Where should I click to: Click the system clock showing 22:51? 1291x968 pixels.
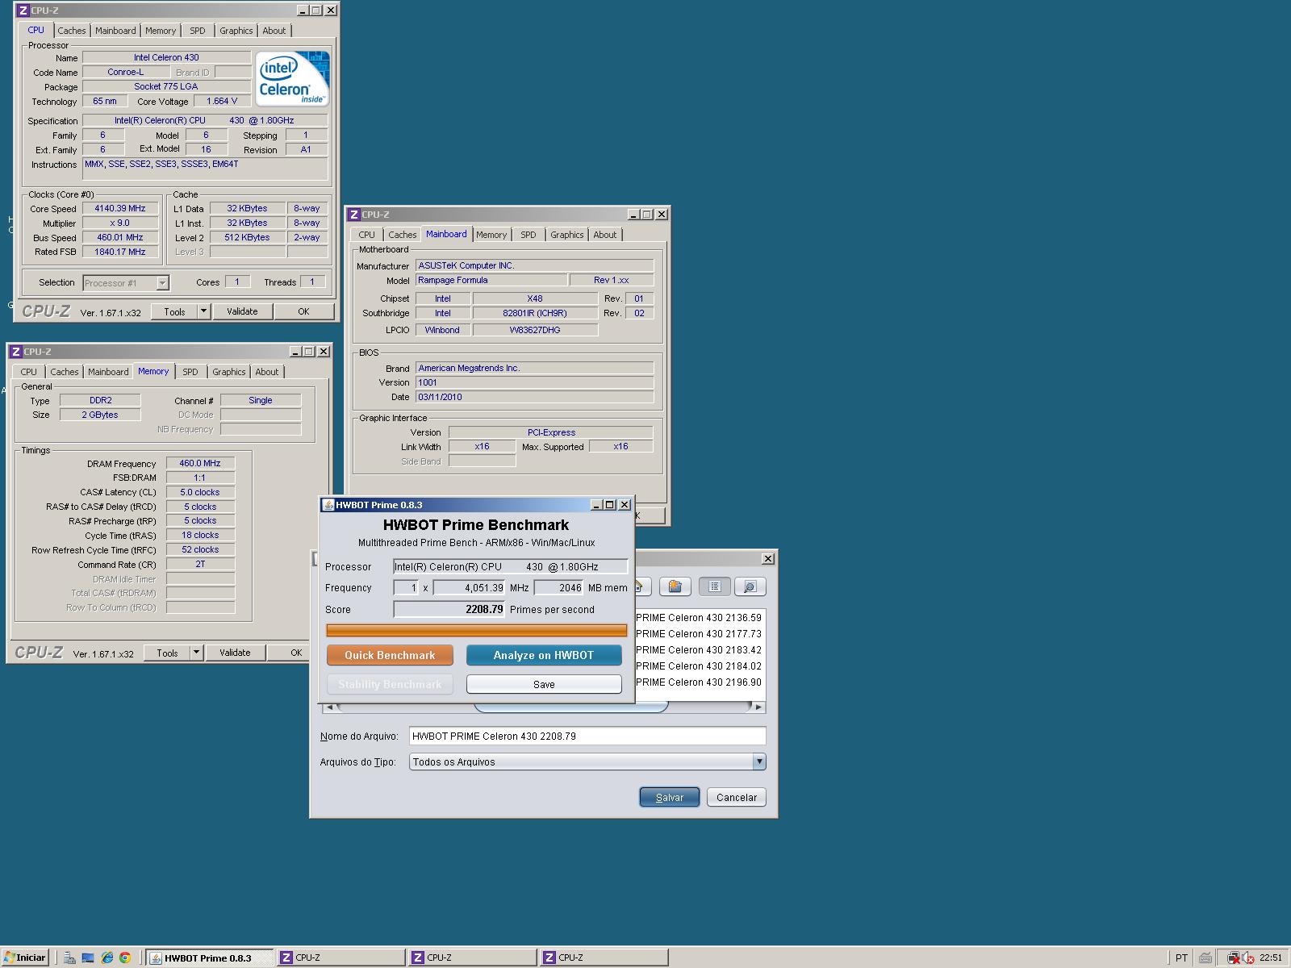point(1271,958)
